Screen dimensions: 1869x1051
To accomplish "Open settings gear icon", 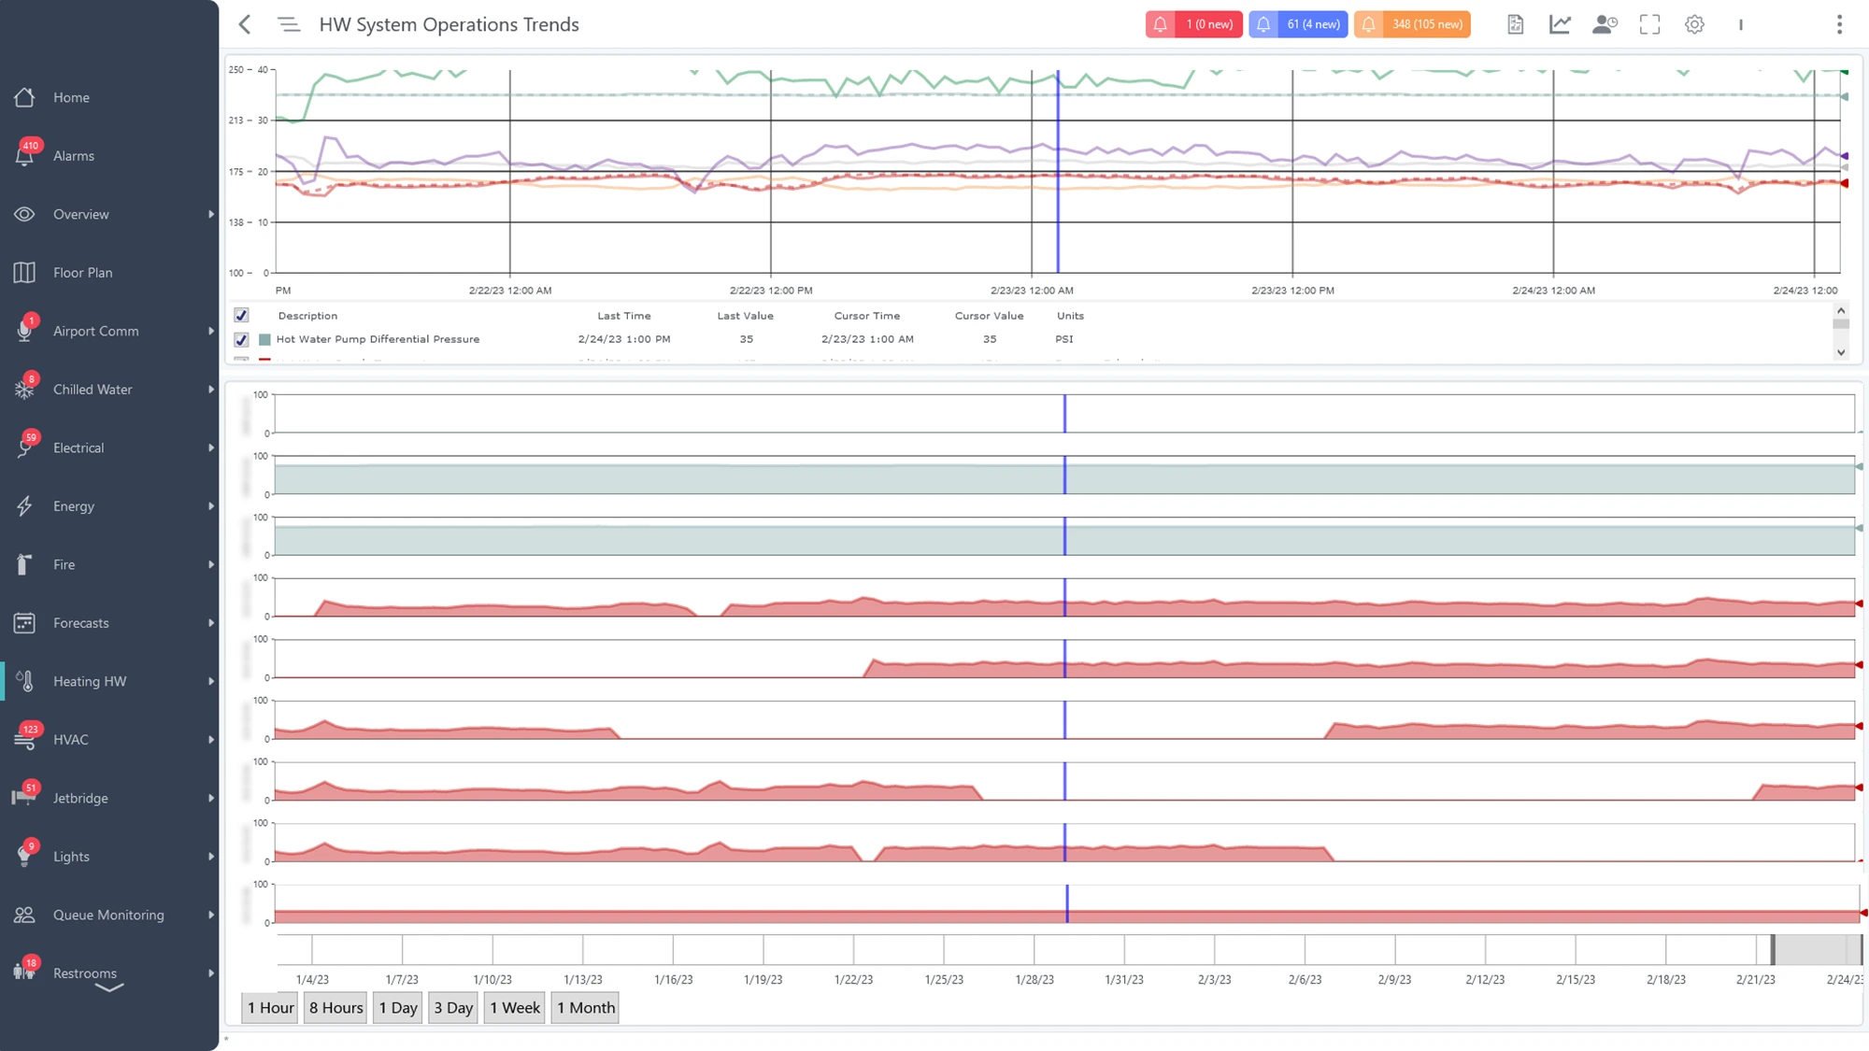I will pos(1694,24).
